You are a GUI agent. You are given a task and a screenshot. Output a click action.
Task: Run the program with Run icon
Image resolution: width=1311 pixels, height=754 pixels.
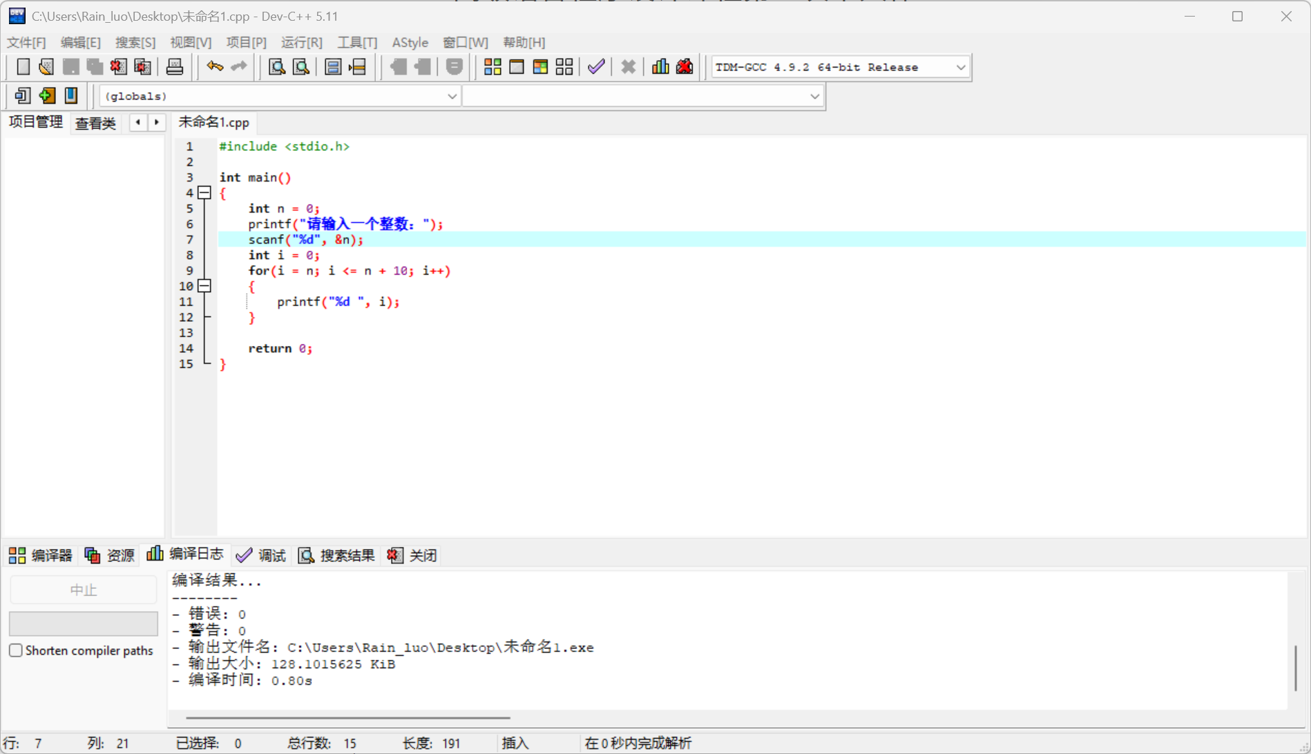[517, 67]
